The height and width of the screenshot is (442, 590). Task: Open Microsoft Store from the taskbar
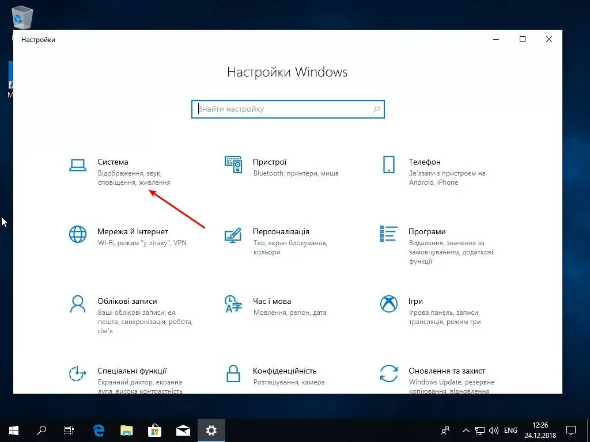click(x=154, y=430)
